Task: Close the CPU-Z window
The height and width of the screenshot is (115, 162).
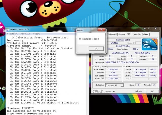Action: [156, 28]
